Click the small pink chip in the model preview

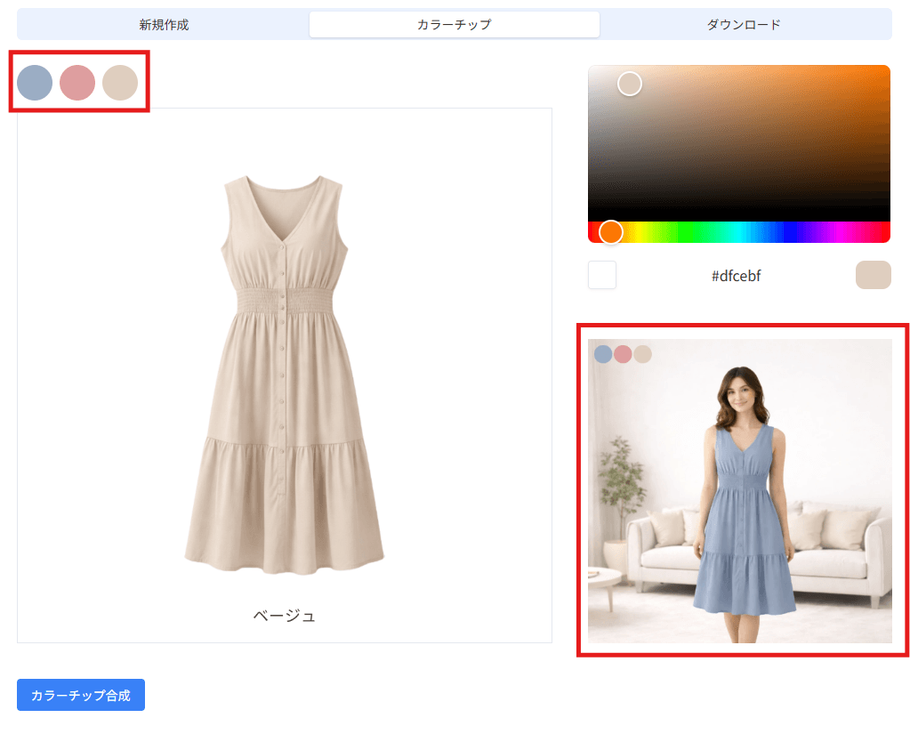[623, 354]
